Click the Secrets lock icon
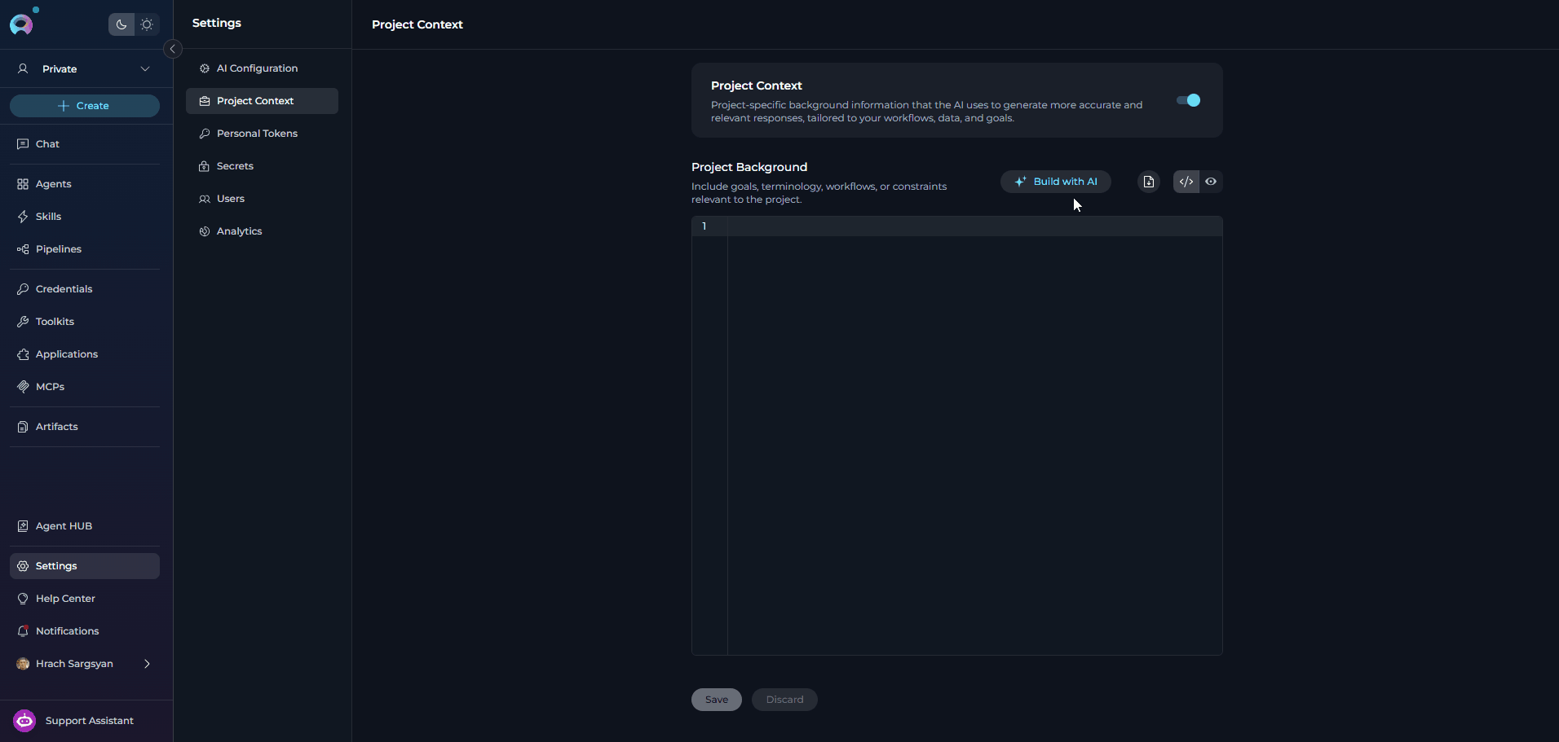The width and height of the screenshot is (1559, 742). point(205,166)
